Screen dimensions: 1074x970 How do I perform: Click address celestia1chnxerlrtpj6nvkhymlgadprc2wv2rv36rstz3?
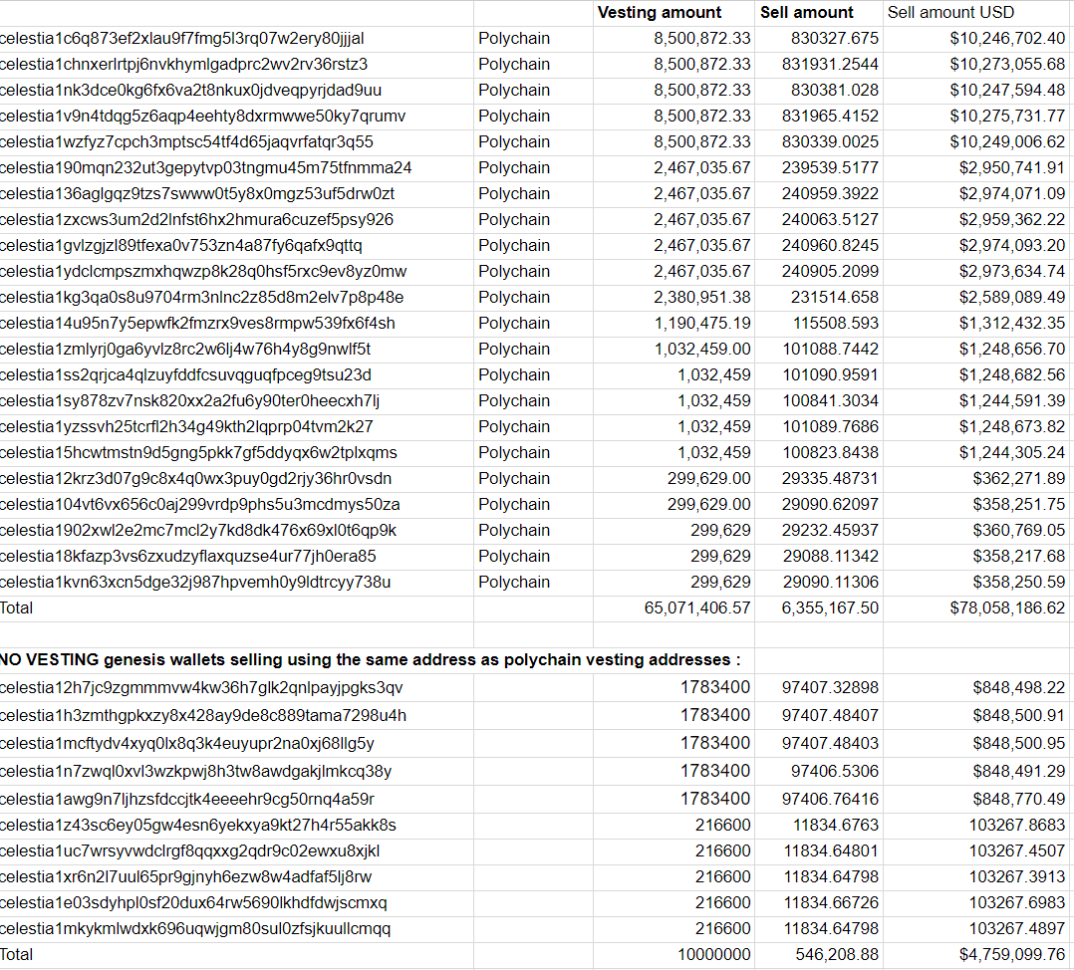tap(183, 65)
